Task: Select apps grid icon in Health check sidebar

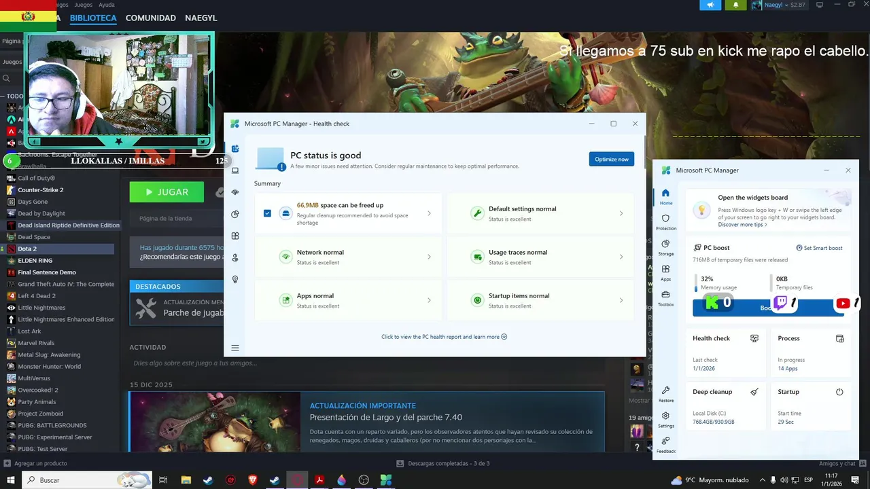Action: (235, 236)
